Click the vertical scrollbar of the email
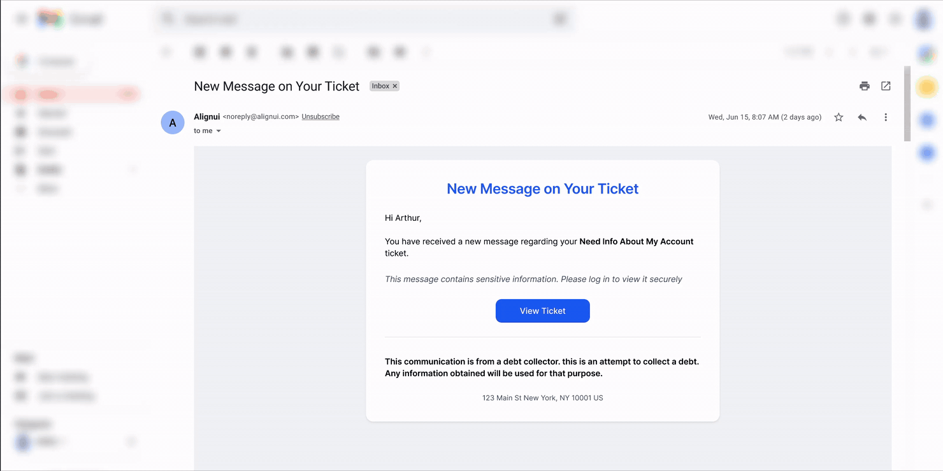 click(907, 104)
